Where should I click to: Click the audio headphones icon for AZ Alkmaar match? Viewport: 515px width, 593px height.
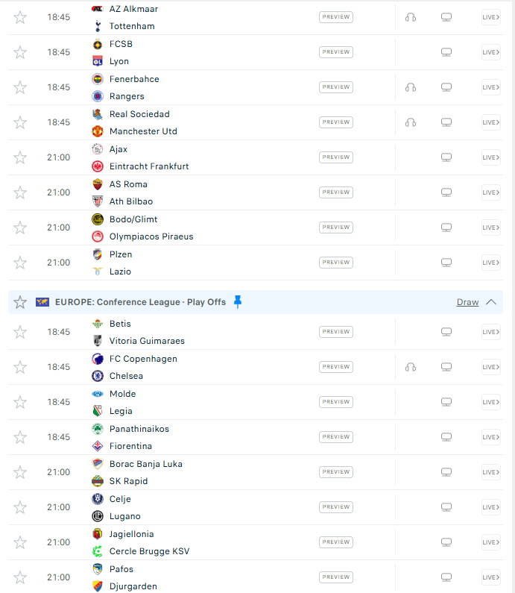tap(411, 17)
